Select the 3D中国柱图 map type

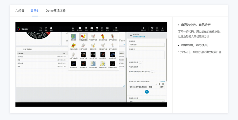click(x=83, y=65)
